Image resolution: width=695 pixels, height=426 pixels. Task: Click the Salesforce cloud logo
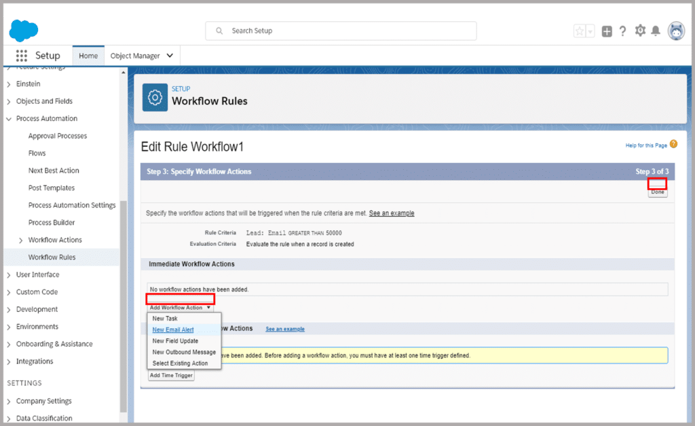click(x=24, y=31)
